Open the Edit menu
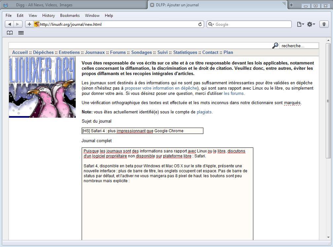This screenshot has width=333, height=247. (x=20, y=16)
